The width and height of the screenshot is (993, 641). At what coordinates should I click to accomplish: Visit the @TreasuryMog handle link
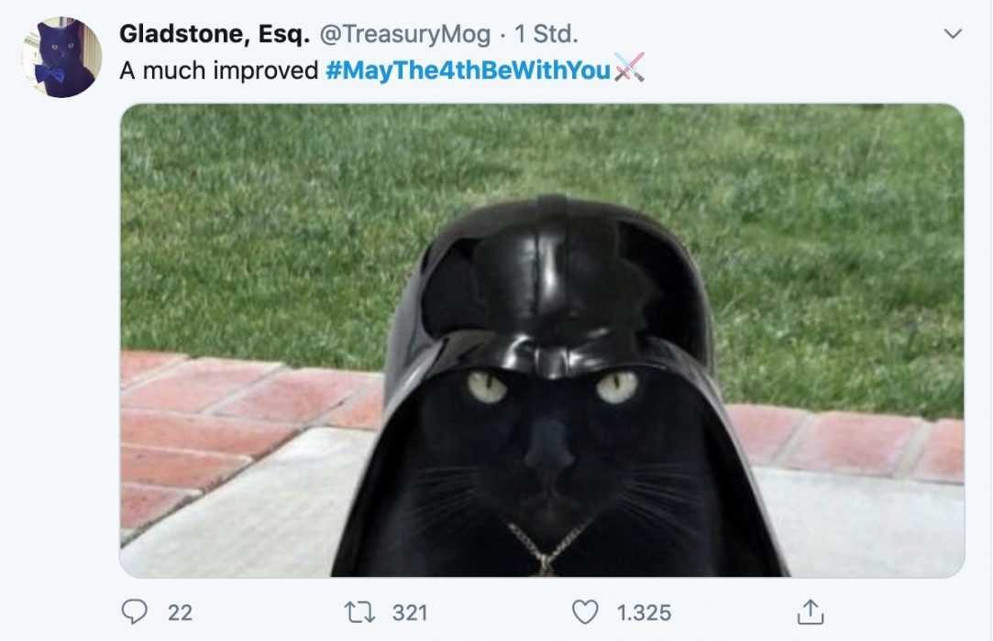click(404, 34)
